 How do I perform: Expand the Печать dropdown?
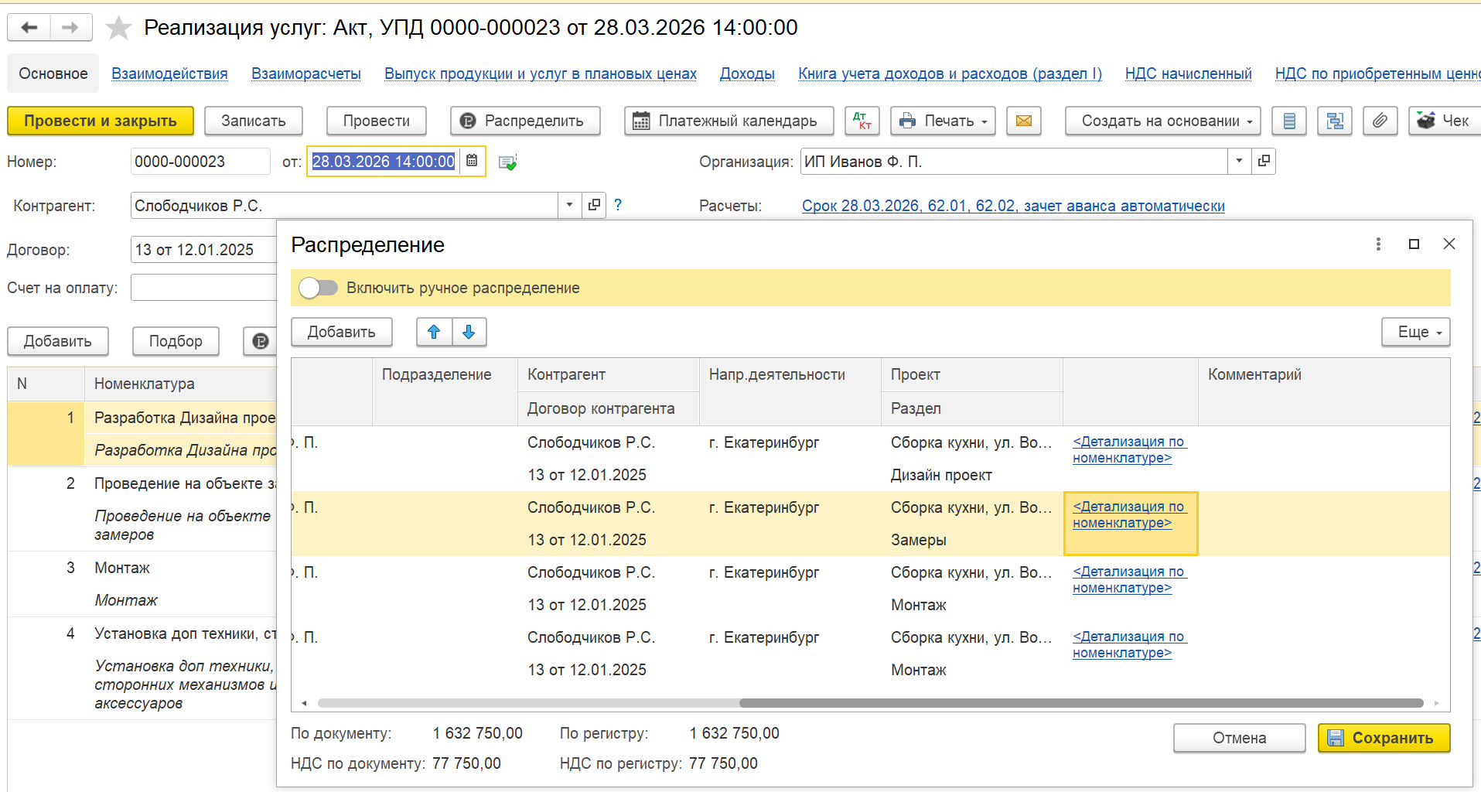[943, 121]
